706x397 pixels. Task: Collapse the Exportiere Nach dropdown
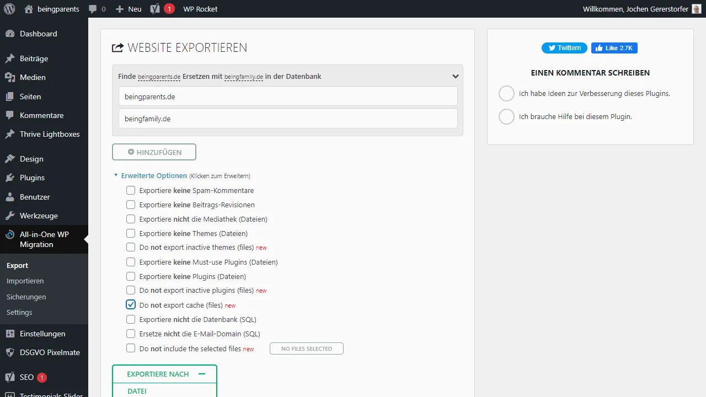pos(164,374)
